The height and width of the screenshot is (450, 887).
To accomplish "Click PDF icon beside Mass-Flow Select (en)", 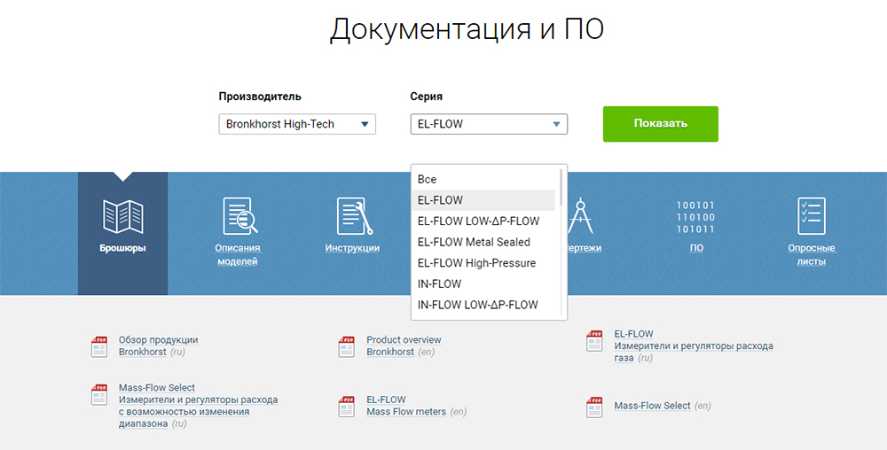I will click(594, 407).
